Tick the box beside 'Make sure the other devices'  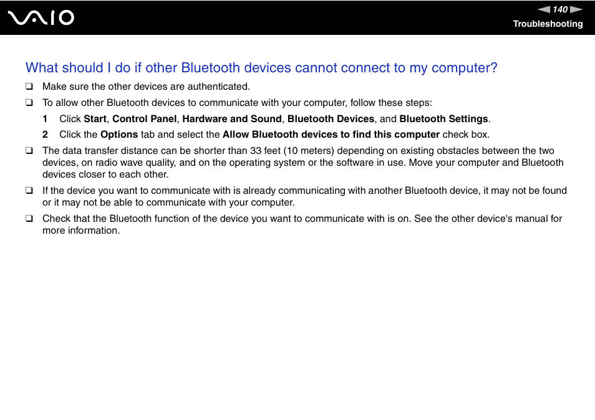tap(29, 87)
